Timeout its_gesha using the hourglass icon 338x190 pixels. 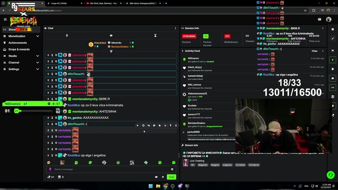click(52, 118)
